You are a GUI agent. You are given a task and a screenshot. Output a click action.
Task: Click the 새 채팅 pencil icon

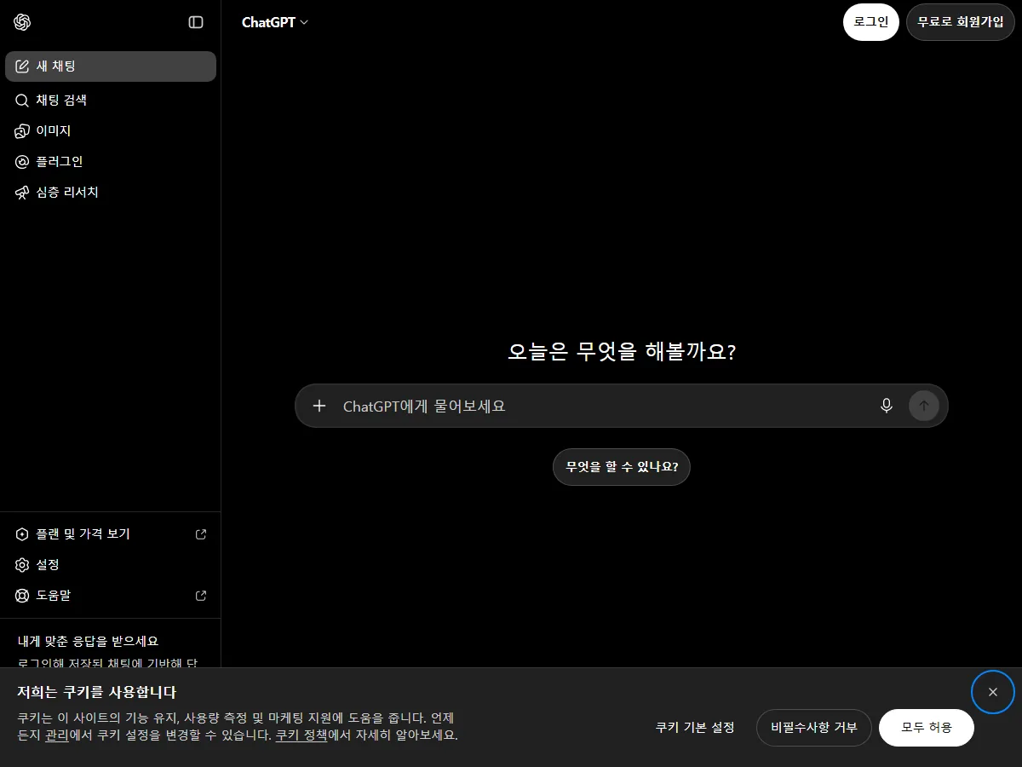point(22,66)
